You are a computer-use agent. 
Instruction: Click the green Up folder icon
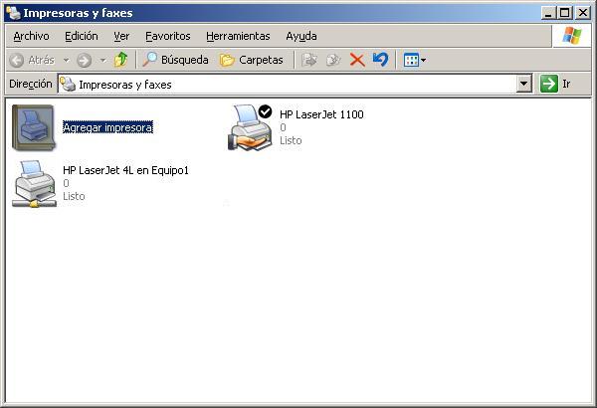point(120,60)
